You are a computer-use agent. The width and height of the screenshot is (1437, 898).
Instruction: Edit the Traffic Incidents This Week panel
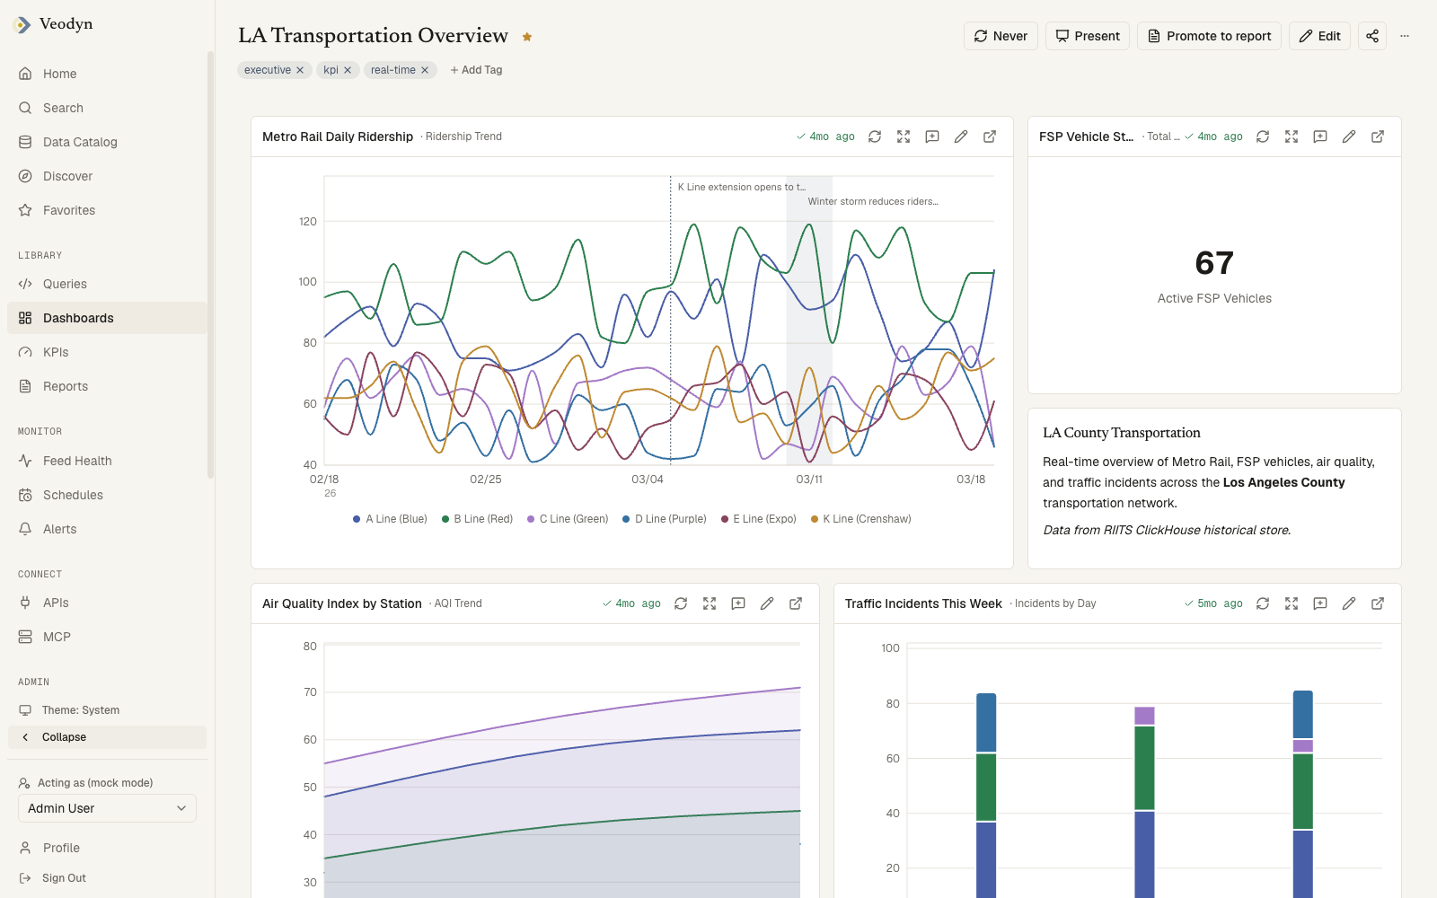pos(1349,603)
